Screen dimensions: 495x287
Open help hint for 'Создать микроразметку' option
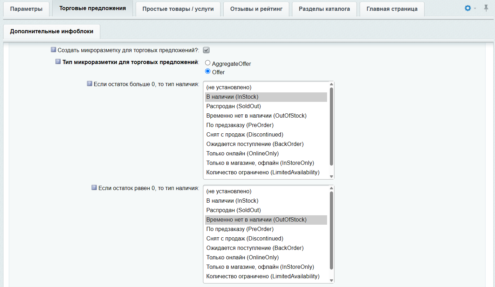tap(53, 50)
